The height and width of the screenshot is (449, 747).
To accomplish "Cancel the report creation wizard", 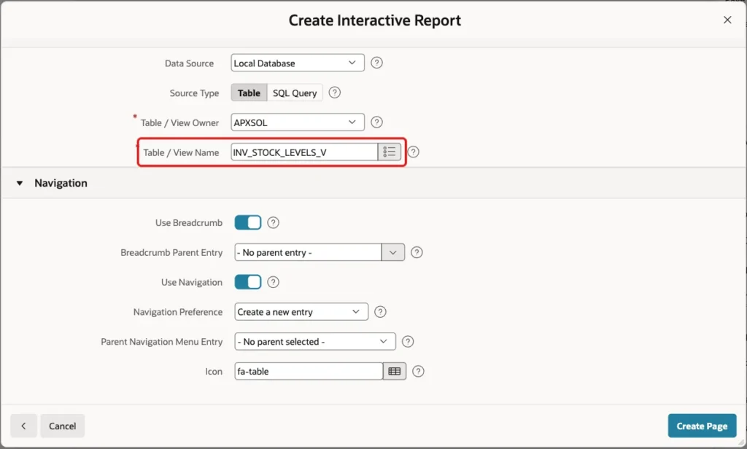I will pos(63,426).
